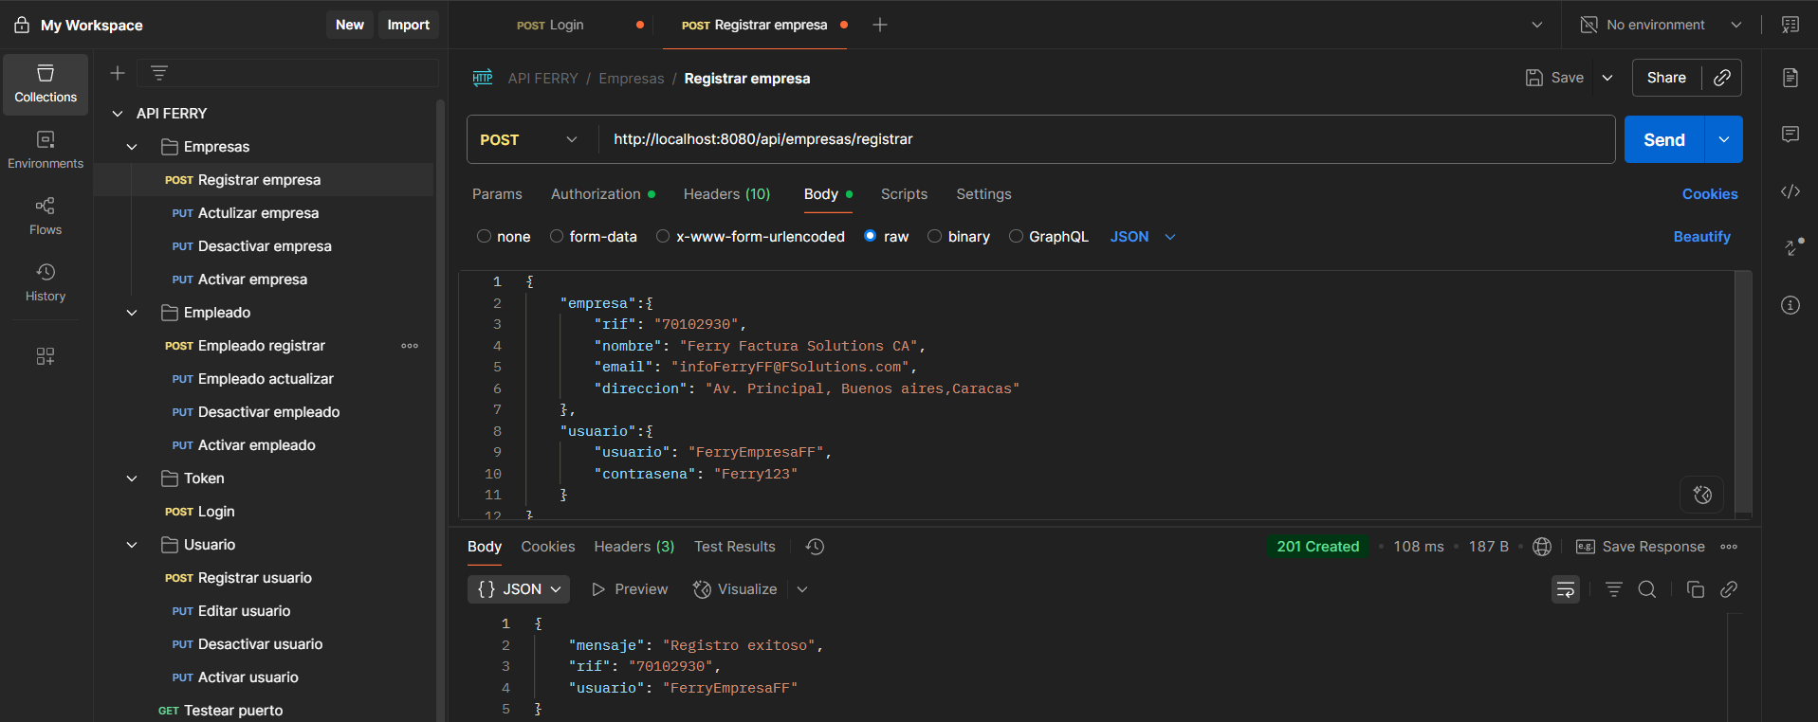This screenshot has height=722, width=1818.
Task: Open more actions dots beside Save Response
Action: click(x=1729, y=547)
